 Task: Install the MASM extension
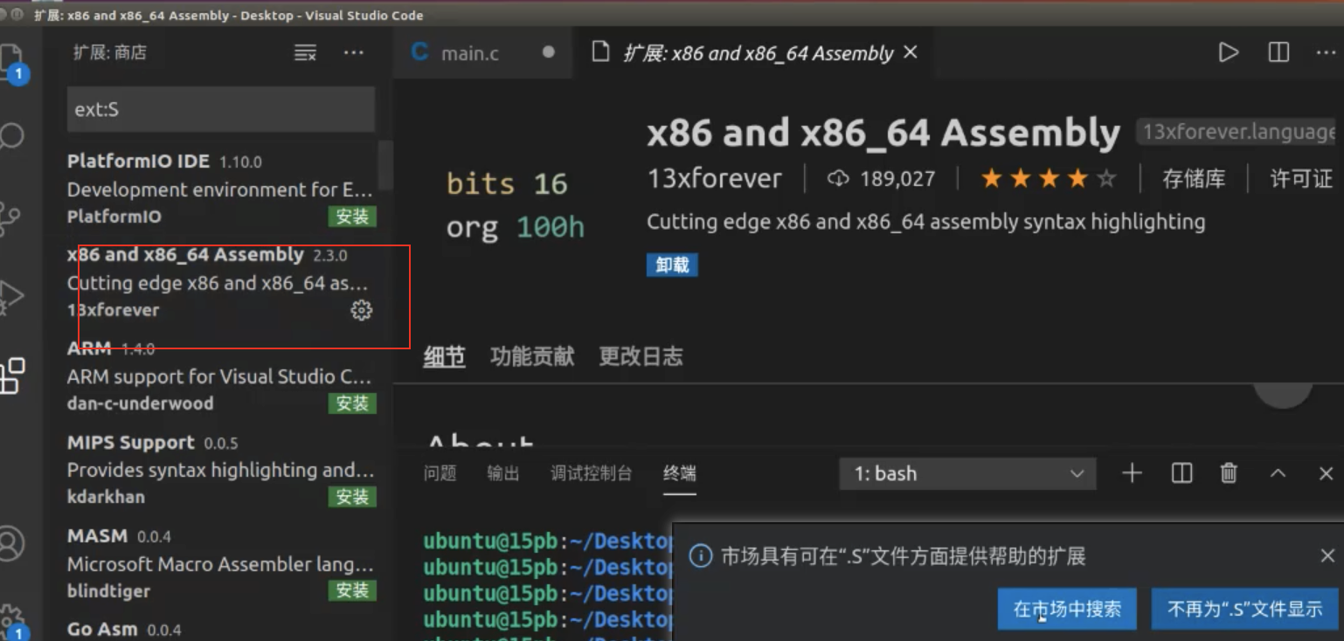point(352,590)
